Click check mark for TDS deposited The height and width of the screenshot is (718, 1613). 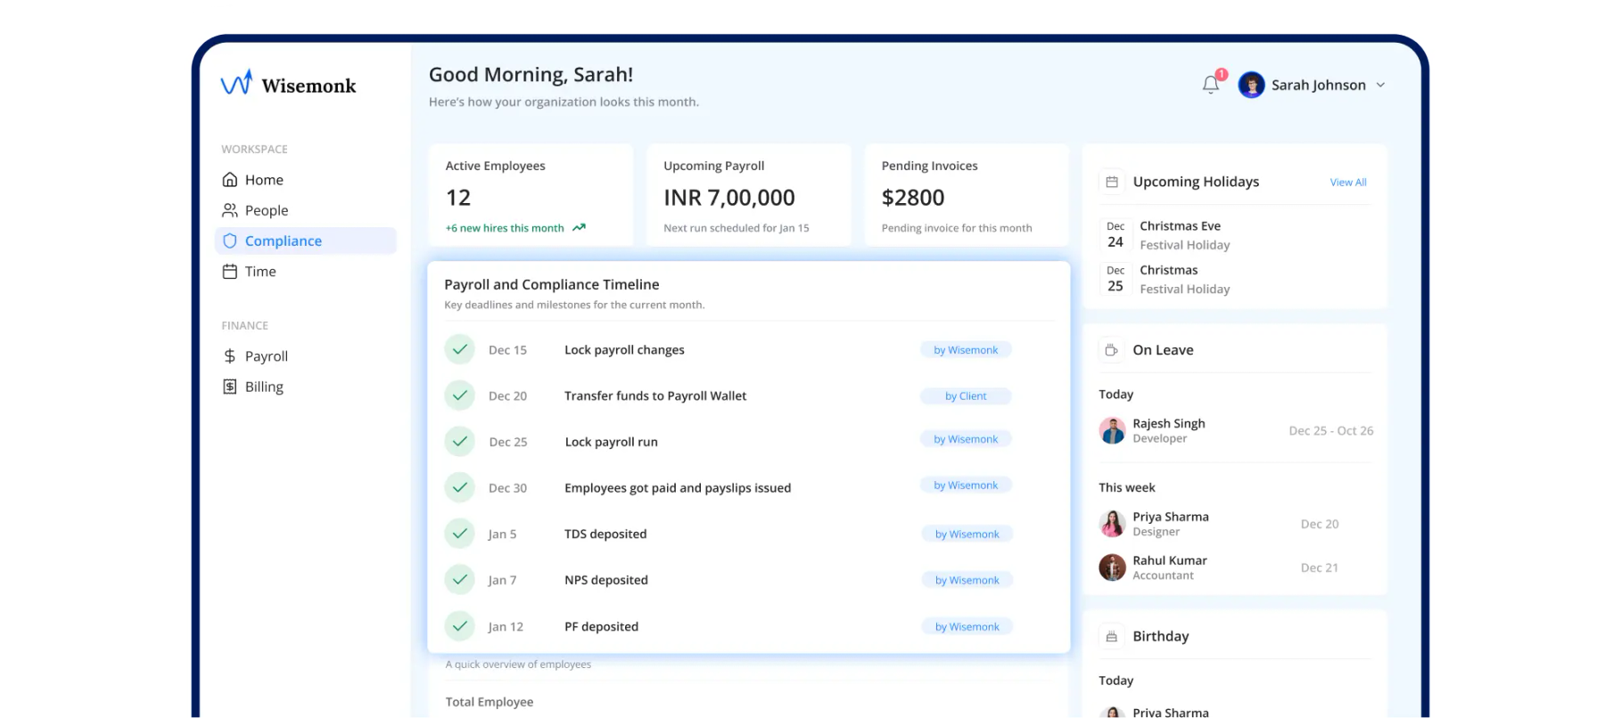(460, 534)
